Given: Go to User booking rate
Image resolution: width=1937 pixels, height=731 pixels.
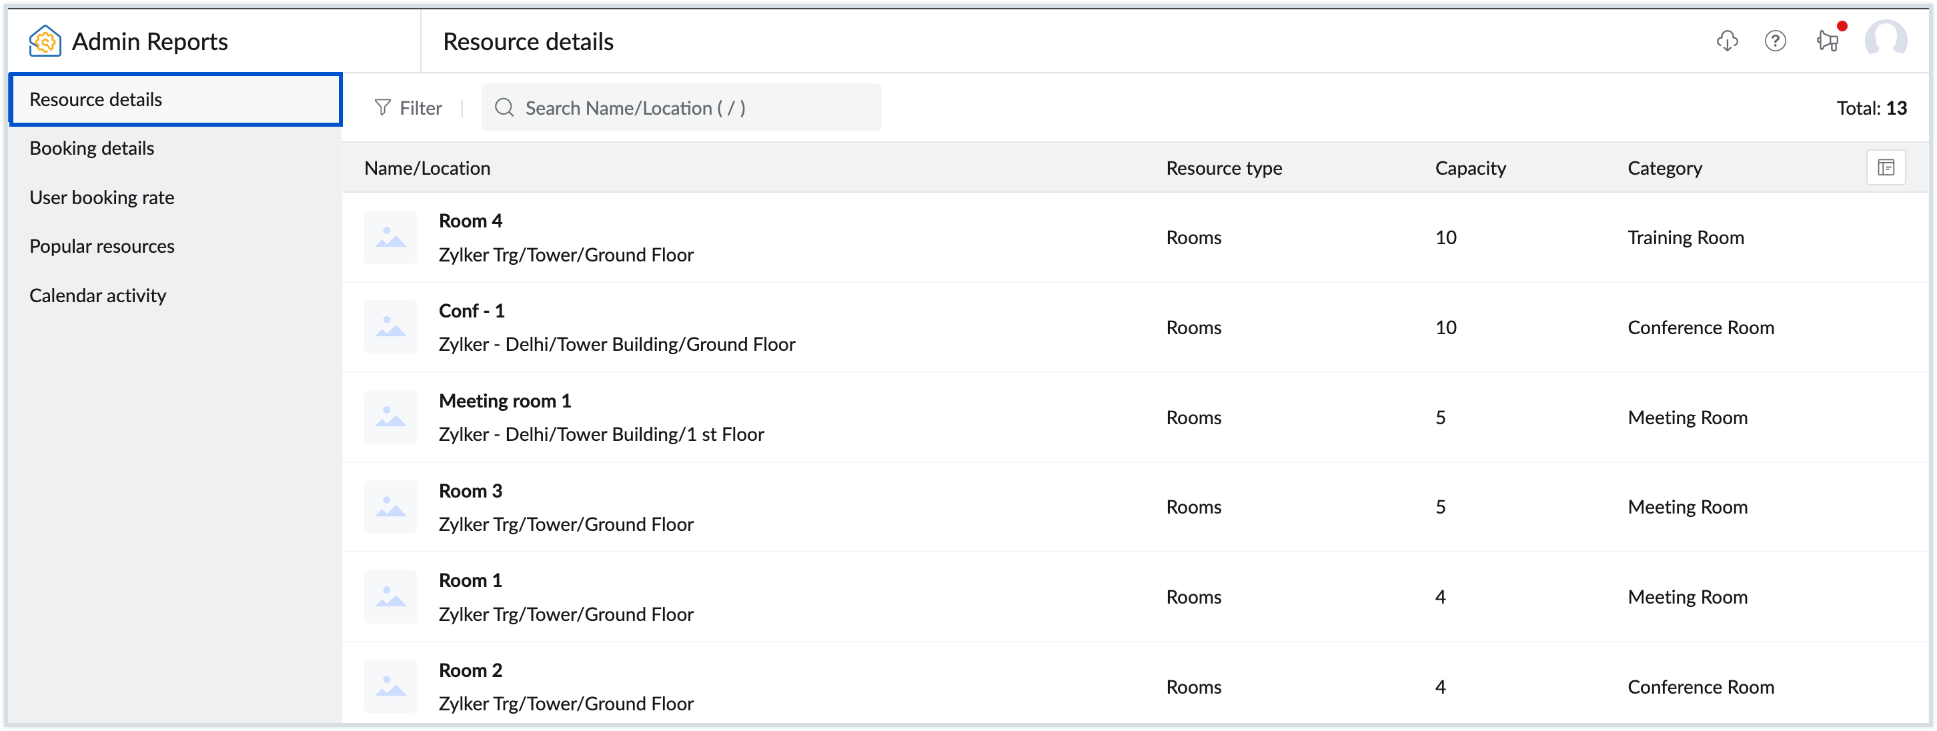Looking at the screenshot, I should 101,198.
